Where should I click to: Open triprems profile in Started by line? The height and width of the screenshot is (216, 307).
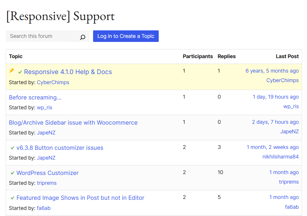tap(47, 183)
